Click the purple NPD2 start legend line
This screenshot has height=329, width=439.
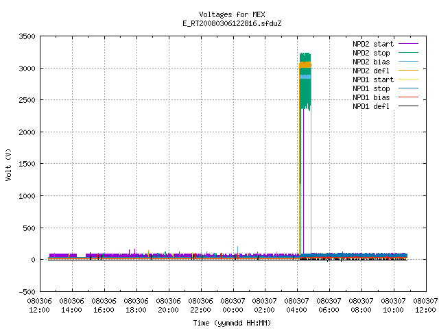(409, 44)
